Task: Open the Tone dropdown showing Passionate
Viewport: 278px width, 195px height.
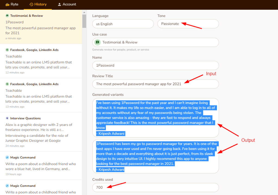Action: coord(188,24)
